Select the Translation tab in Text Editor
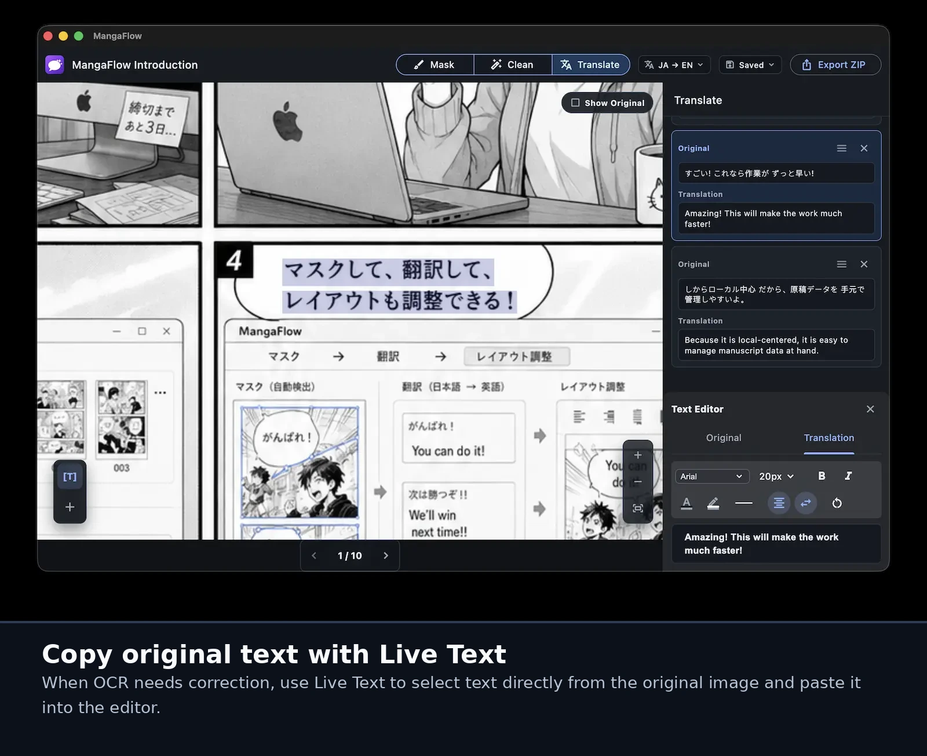Viewport: 927px width, 756px height. coord(829,438)
